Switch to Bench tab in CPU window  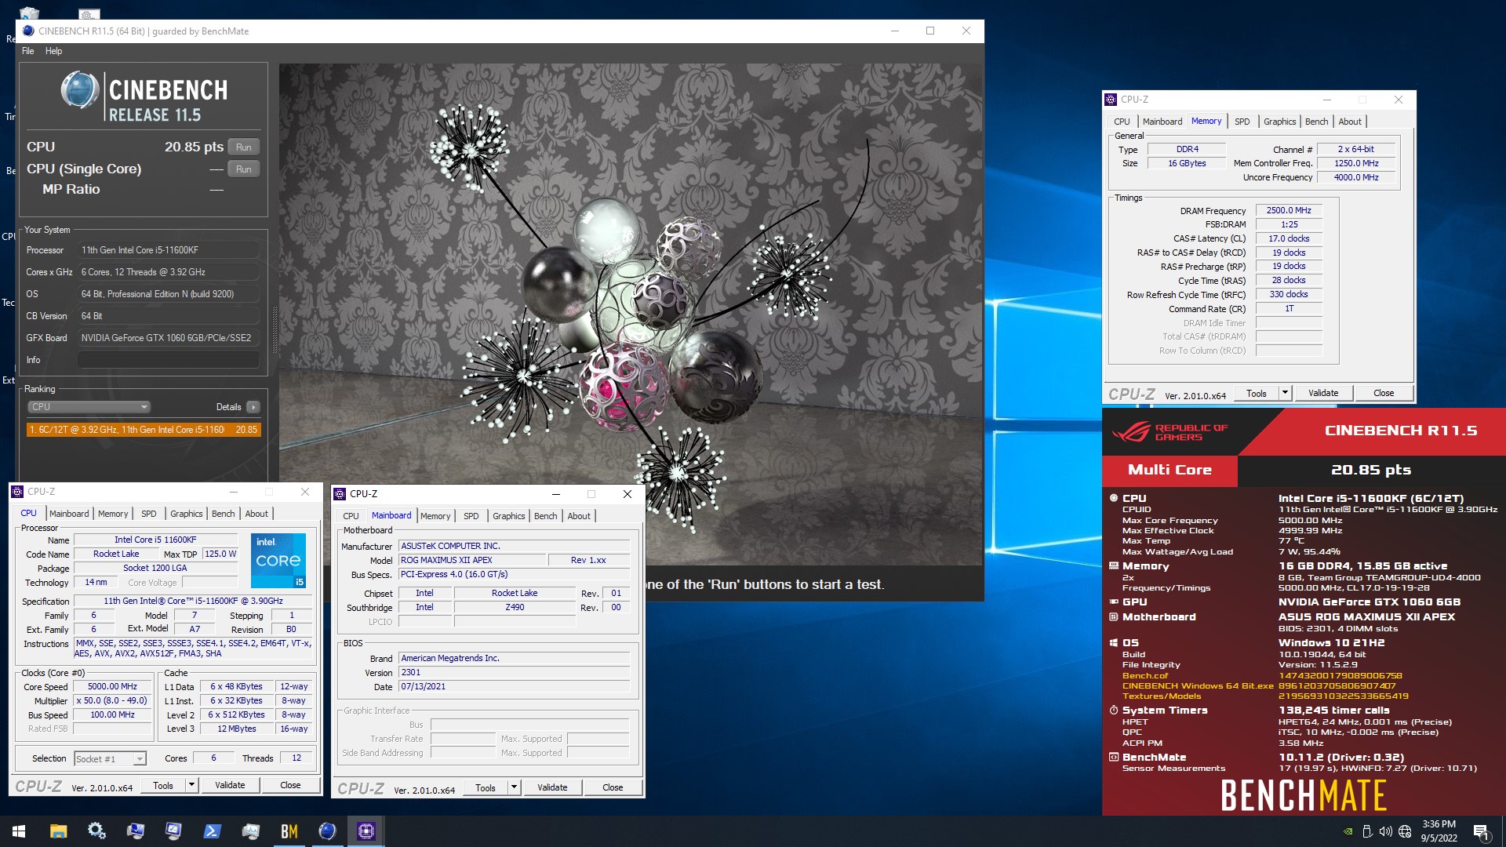(x=224, y=514)
